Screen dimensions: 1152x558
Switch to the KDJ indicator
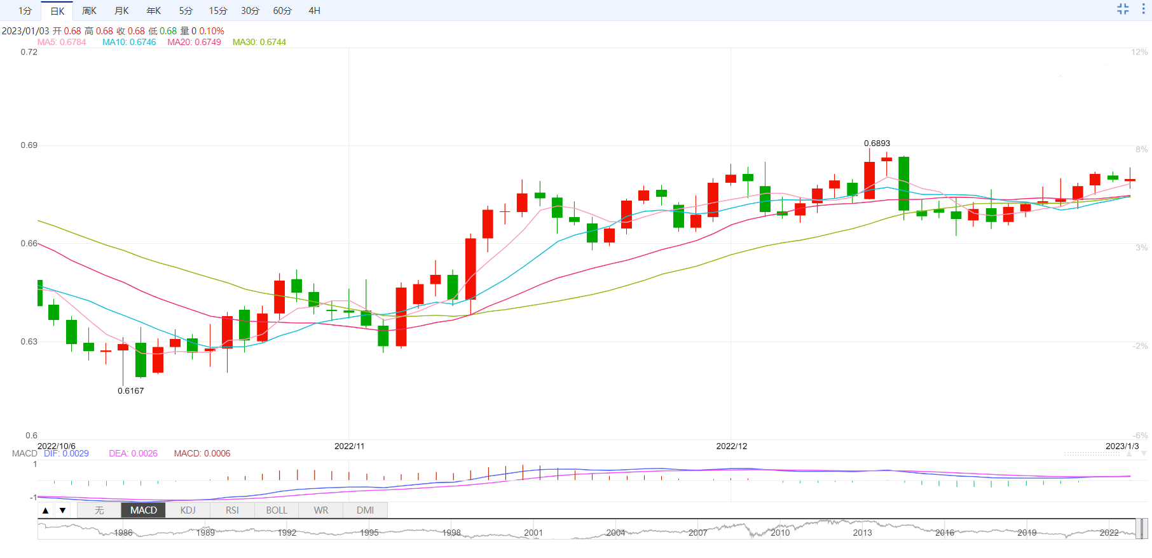188,510
